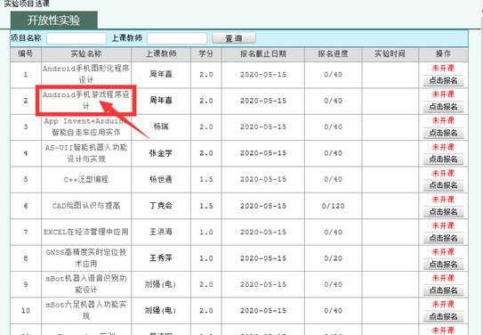Select experiment mBot机器人语音识别功能设计
Image resolution: width=483 pixels, height=335 pixels.
[x=86, y=284]
